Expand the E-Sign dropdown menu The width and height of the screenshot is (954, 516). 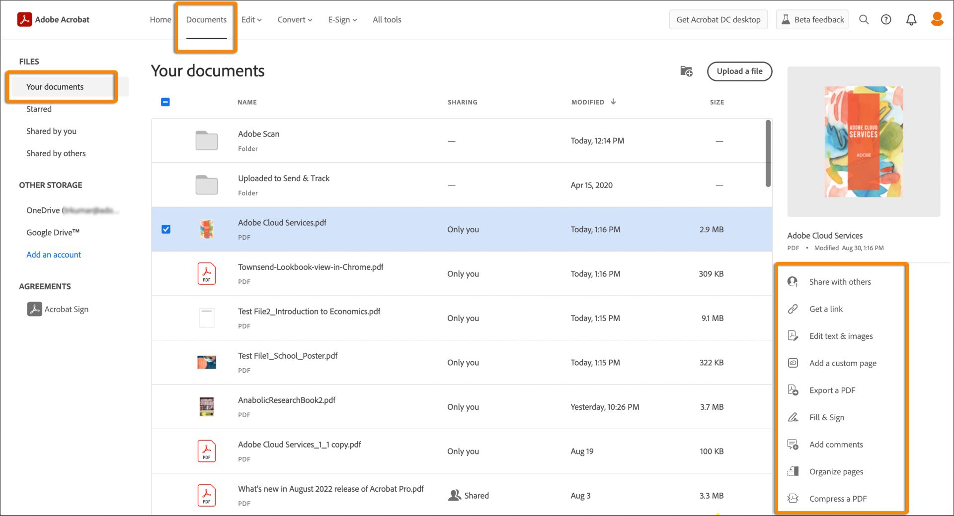(x=342, y=20)
